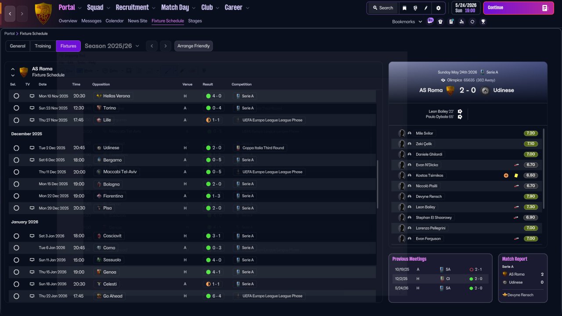This screenshot has height=316, width=562.
Task: Click the goal ball icon beside Leon Bailey 22'
Action: point(460,111)
